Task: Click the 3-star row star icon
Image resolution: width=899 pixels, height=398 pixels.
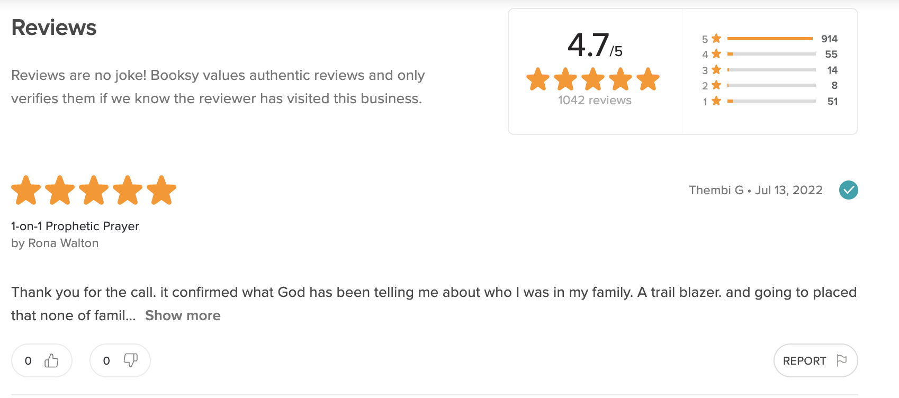Action: tap(716, 70)
